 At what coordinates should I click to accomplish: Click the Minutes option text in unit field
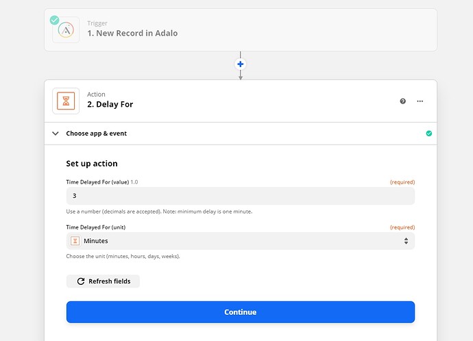tap(96, 241)
